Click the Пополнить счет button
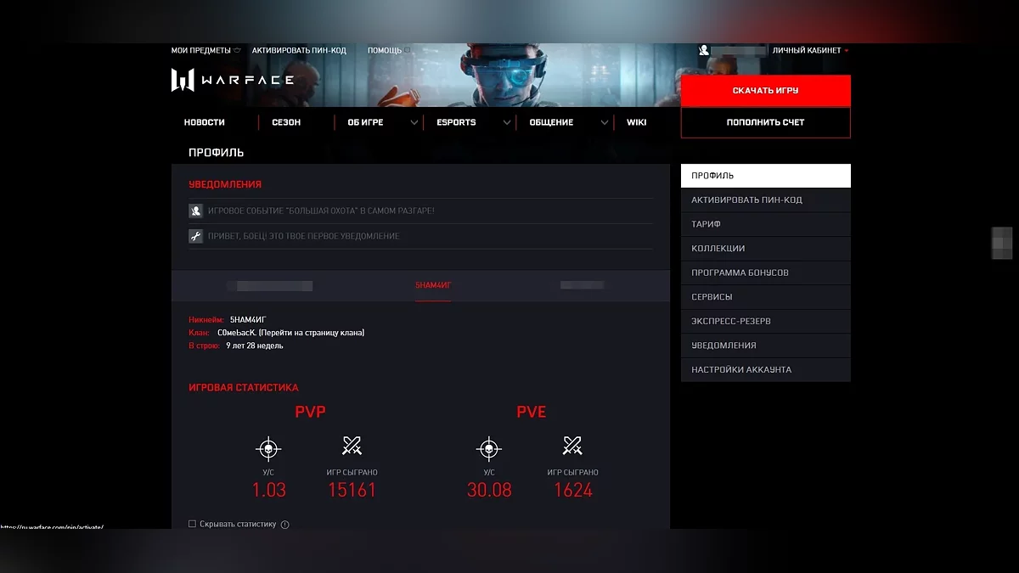This screenshot has height=573, width=1019. point(766,122)
